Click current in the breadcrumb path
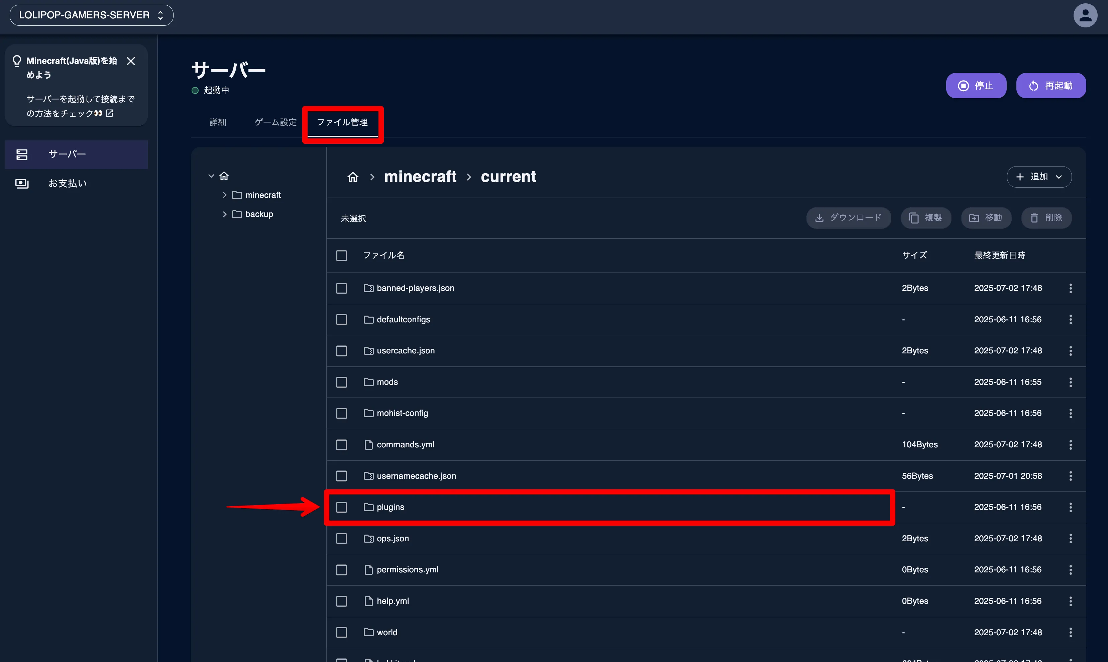 point(509,177)
